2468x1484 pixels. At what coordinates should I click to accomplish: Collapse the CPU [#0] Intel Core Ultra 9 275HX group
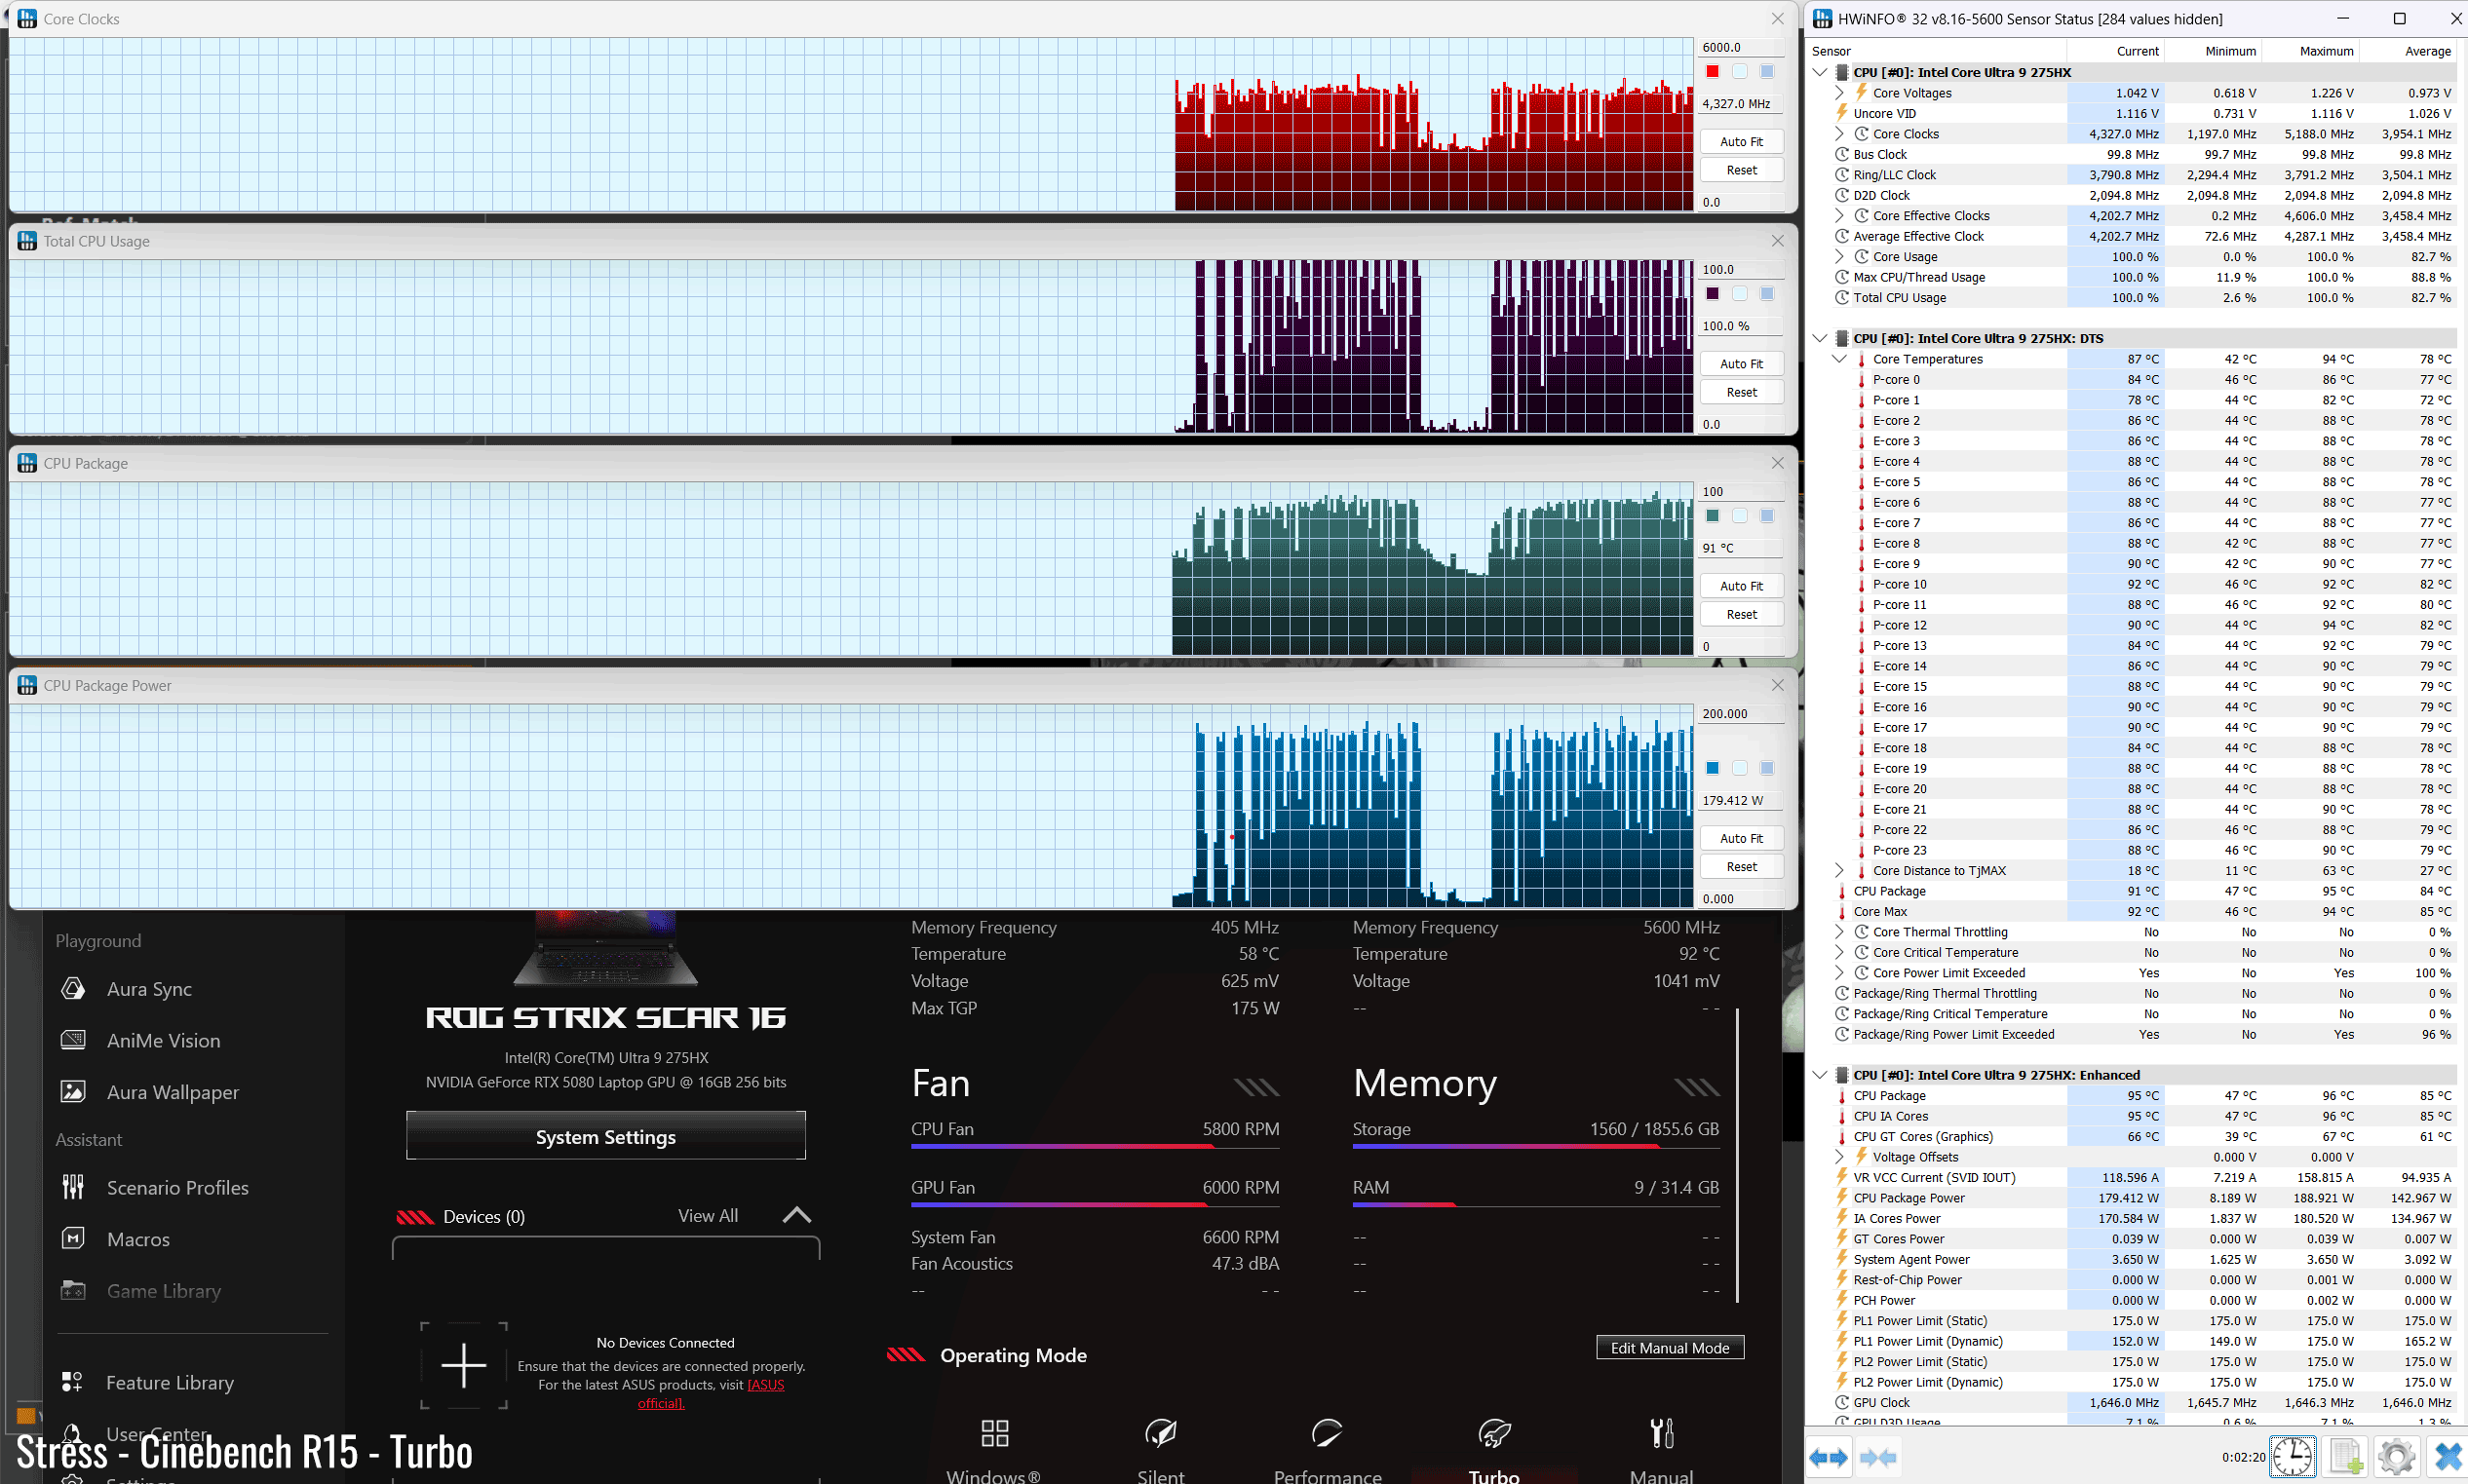pyautogui.click(x=1820, y=72)
